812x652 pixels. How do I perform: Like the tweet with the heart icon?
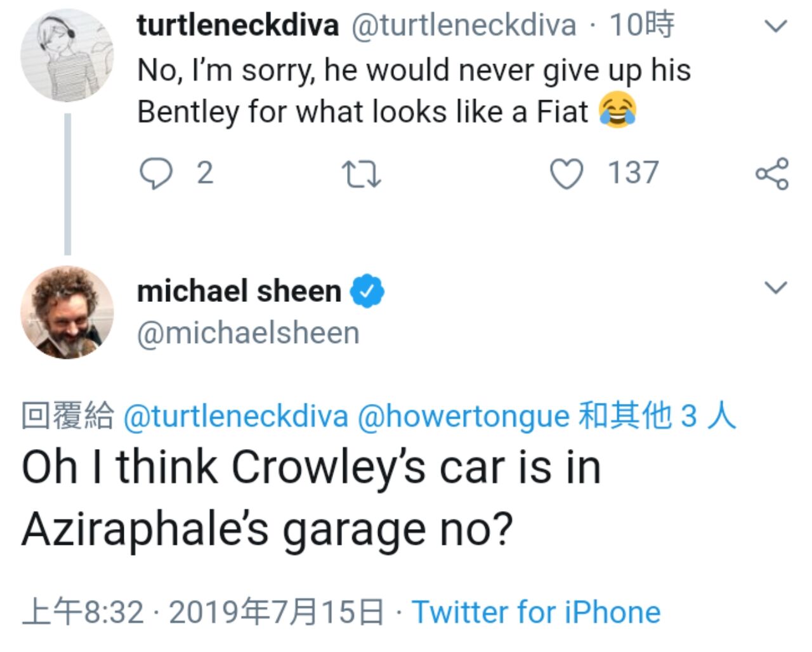[x=566, y=174]
